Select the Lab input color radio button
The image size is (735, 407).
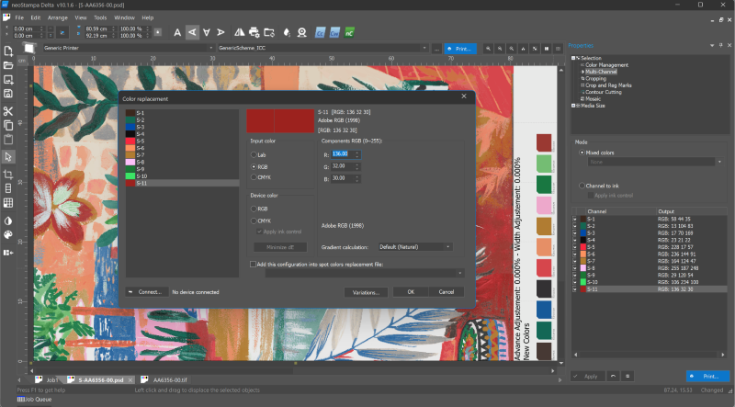coord(254,155)
